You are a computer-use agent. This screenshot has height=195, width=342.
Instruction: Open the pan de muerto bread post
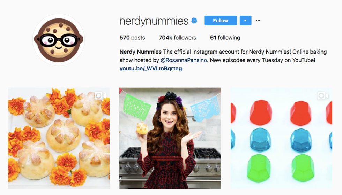coord(59,138)
